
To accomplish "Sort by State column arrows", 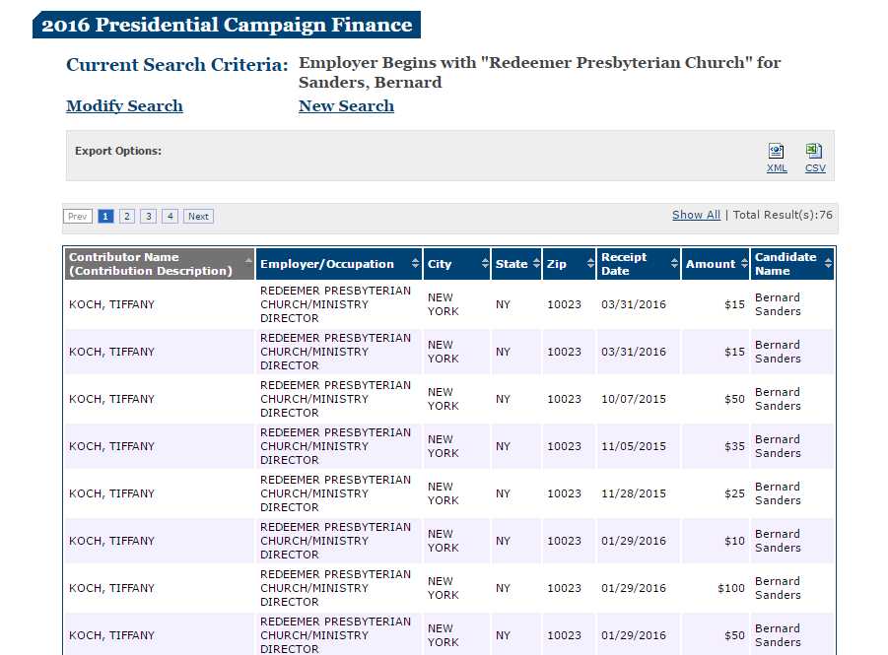I will [x=536, y=263].
